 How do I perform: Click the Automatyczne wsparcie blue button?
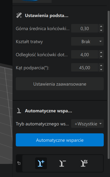60,140
